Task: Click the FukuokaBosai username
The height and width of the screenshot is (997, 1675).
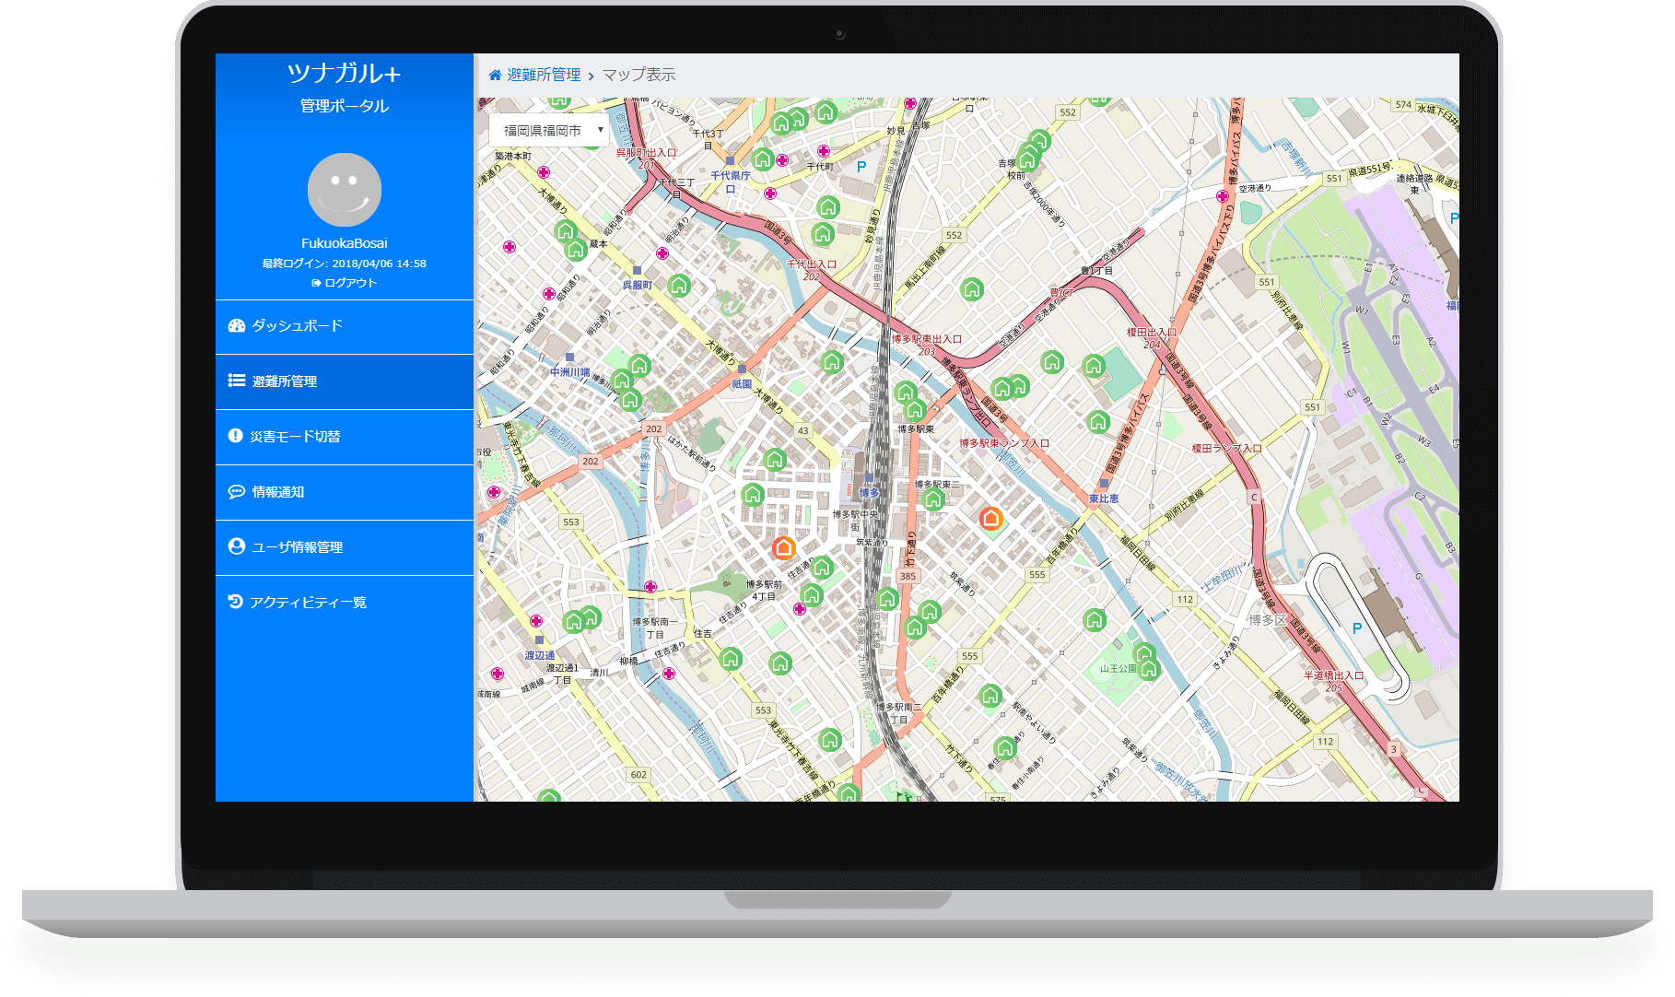Action: click(x=345, y=243)
